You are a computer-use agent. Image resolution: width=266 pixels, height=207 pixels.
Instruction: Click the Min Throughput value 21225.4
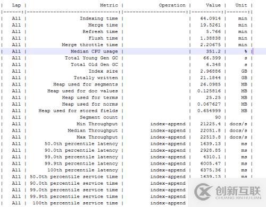pos(211,124)
